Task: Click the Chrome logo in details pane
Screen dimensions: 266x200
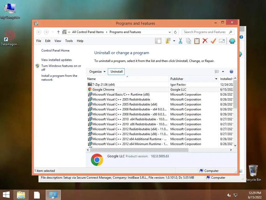Action: [x=97, y=160]
